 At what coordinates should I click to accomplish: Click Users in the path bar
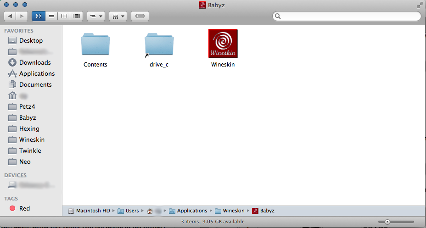[132, 211]
